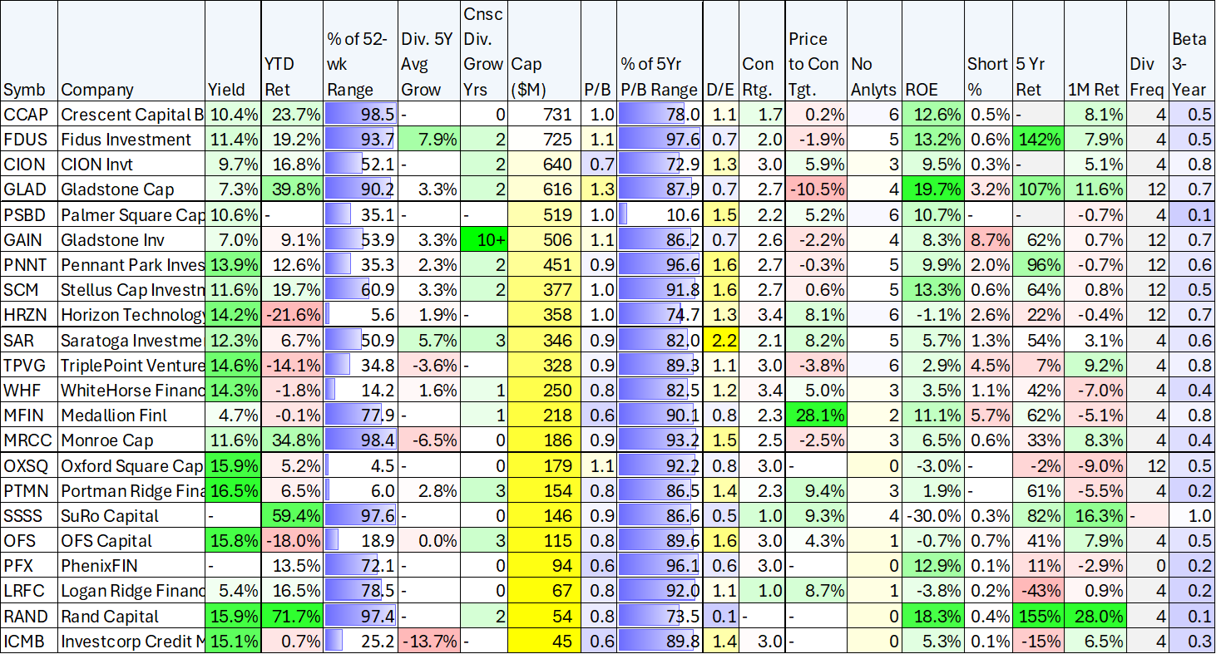This screenshot has height=654, width=1216.
Task: Select the PSBD symbol cell
Action: click(x=28, y=215)
